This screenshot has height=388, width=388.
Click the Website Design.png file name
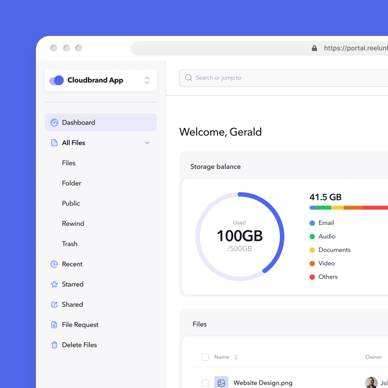[x=263, y=383]
